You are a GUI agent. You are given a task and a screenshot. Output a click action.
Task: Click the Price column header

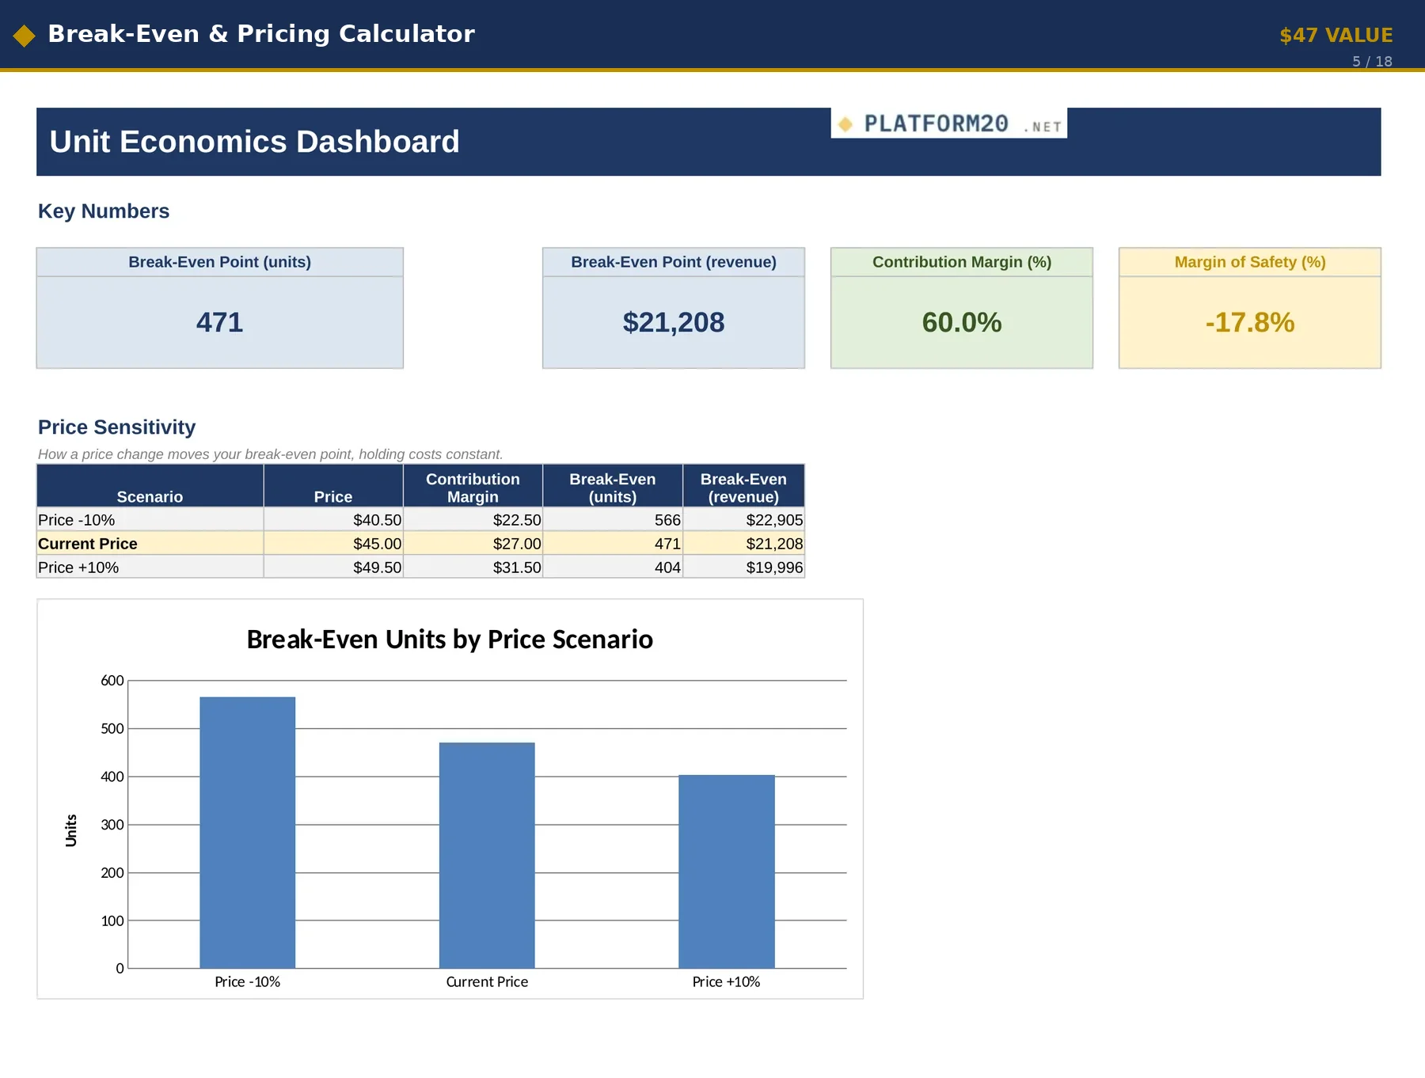(x=333, y=486)
